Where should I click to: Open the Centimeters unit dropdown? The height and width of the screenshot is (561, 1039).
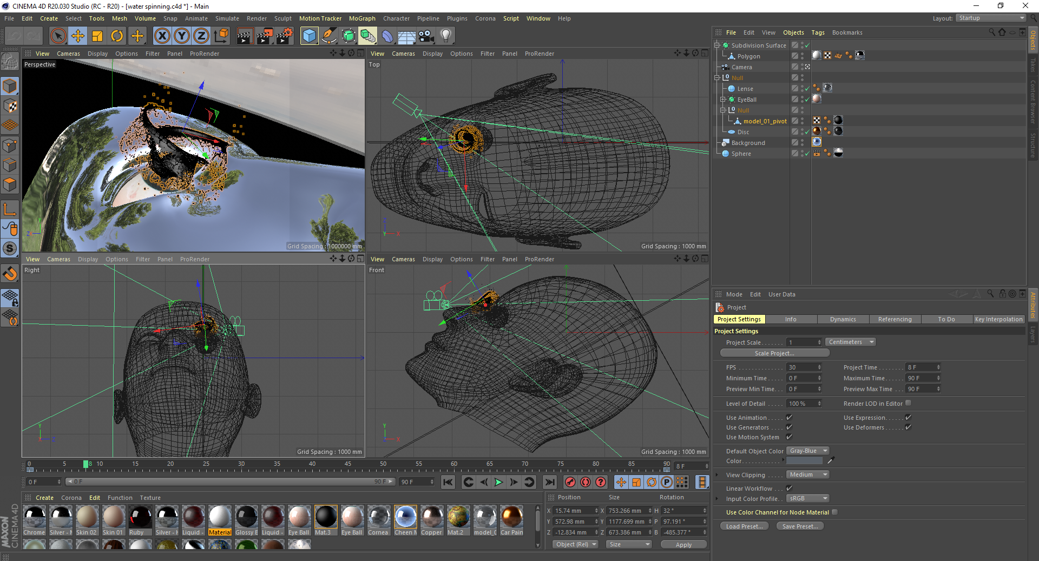coord(850,342)
